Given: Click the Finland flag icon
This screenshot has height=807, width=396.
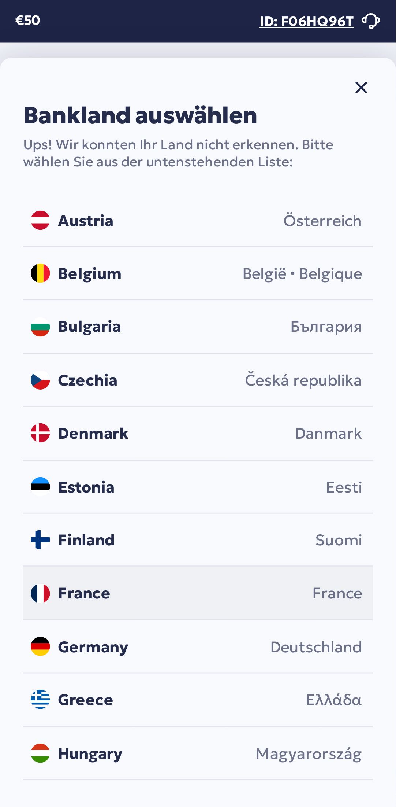Looking at the screenshot, I should pyautogui.click(x=40, y=540).
